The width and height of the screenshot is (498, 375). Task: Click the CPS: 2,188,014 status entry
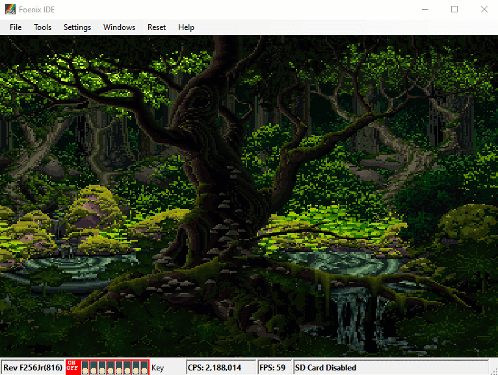pyautogui.click(x=221, y=368)
